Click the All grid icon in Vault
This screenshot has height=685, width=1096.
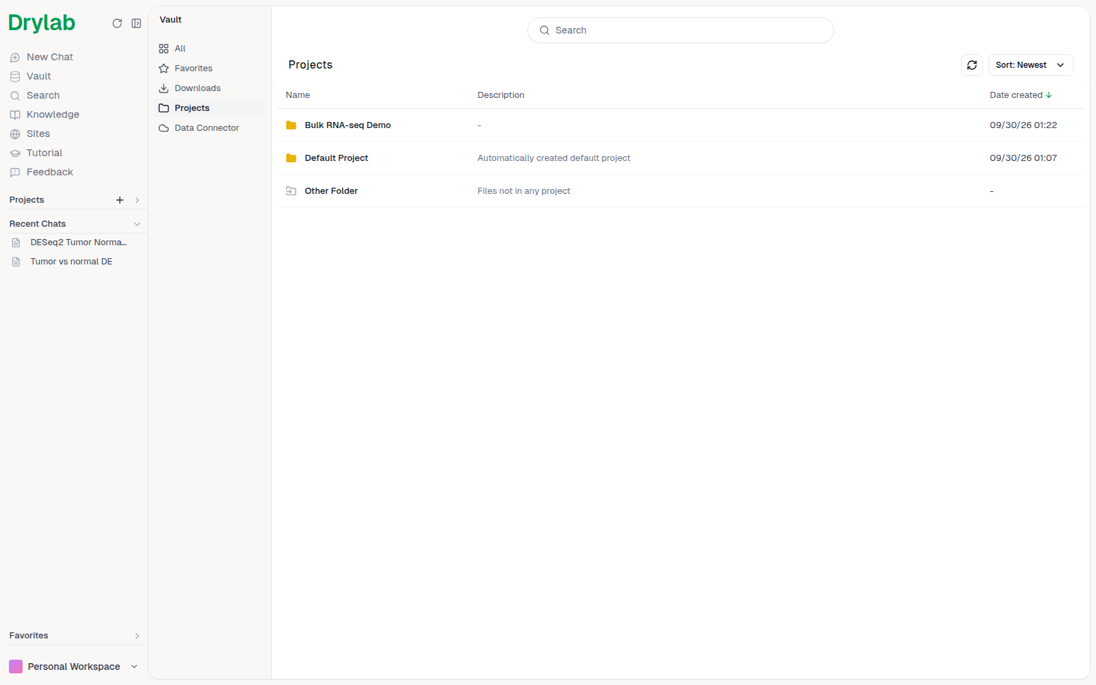(x=164, y=49)
